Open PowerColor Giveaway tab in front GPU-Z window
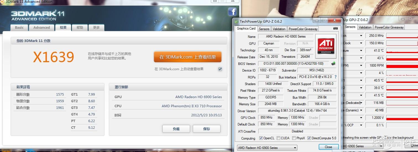This screenshot has width=418, height=152. pyautogui.click(x=303, y=29)
